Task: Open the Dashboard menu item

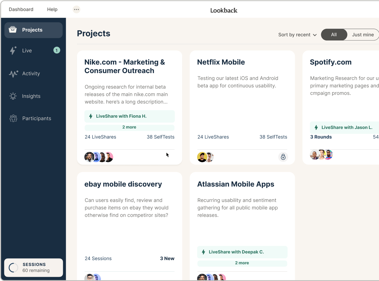Action: pos(21,9)
